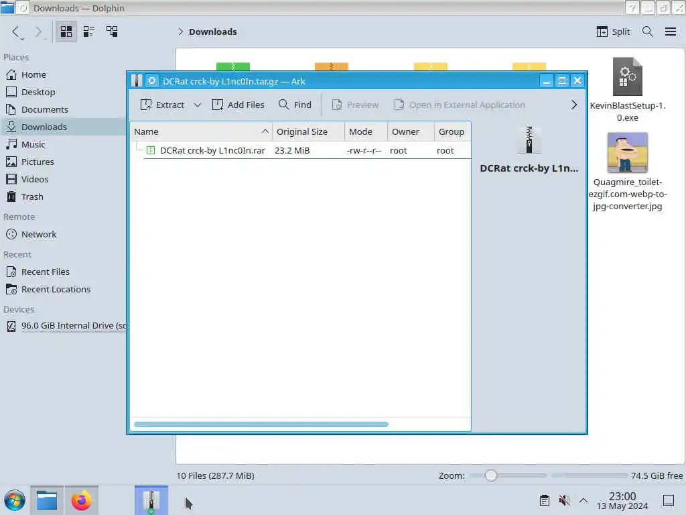Open Dolphin search
Image resolution: width=686 pixels, height=515 pixels.
tap(648, 32)
